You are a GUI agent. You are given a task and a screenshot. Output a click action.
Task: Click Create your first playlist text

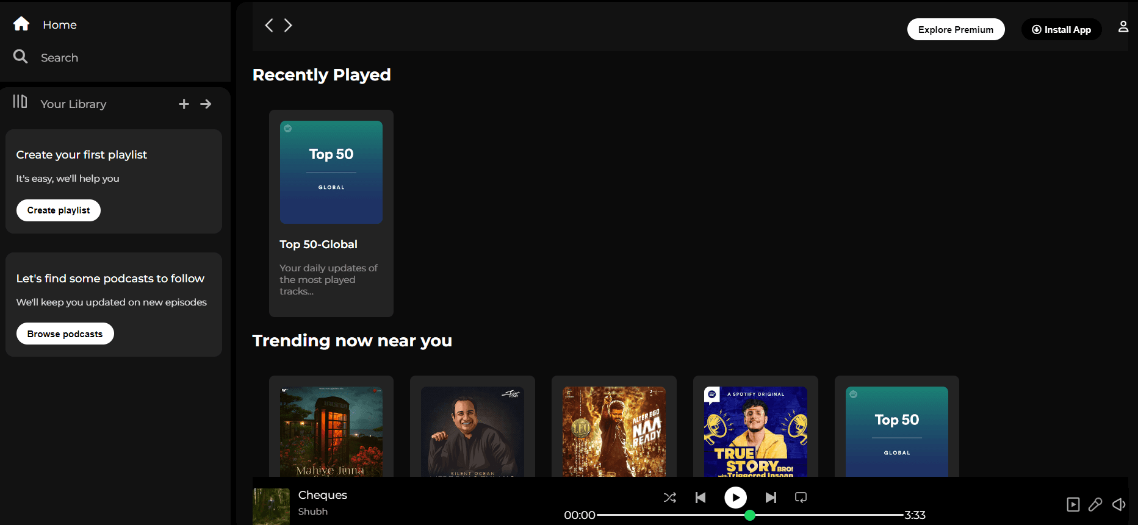[82, 155]
